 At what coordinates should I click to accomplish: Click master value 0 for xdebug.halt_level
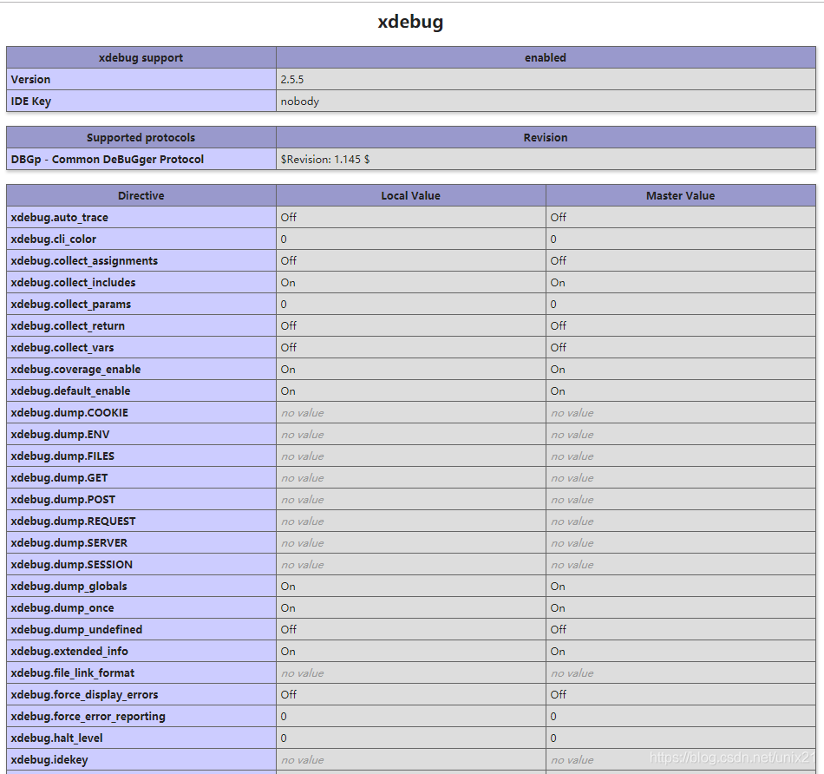(x=553, y=738)
